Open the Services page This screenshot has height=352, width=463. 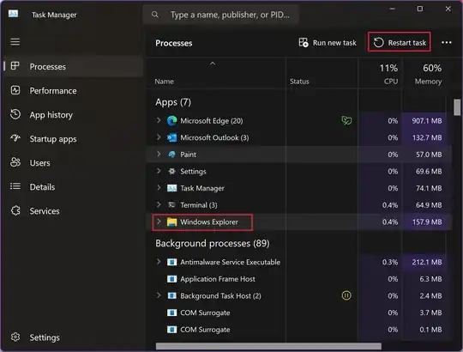pyautogui.click(x=73, y=211)
